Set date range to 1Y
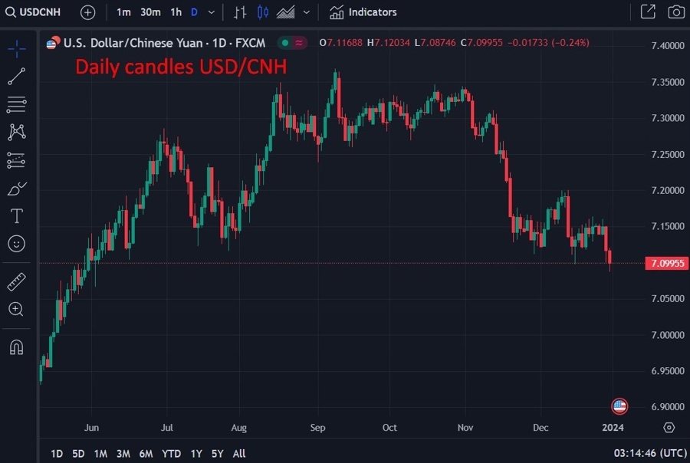This screenshot has height=463, width=690. click(x=196, y=453)
